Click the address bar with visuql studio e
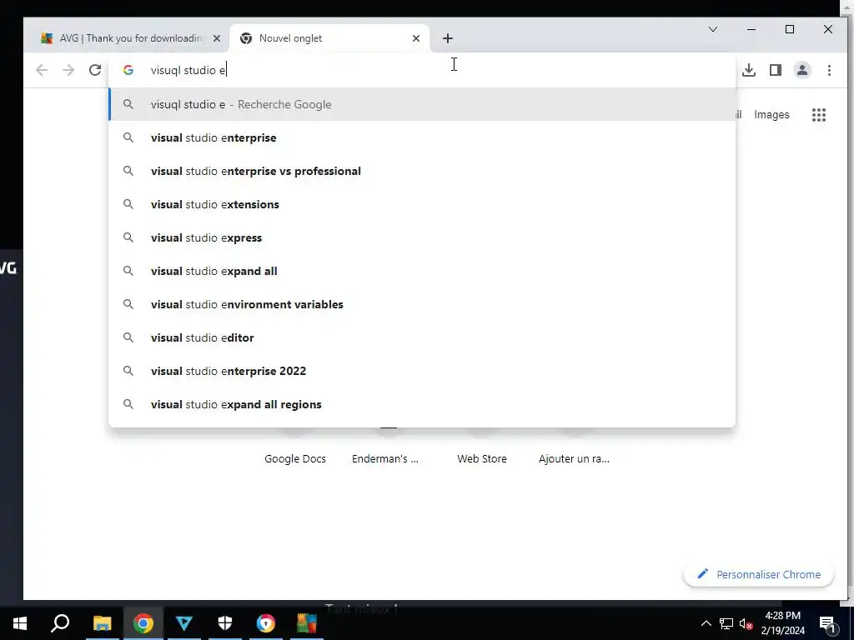The width and height of the screenshot is (854, 640). [x=422, y=70]
